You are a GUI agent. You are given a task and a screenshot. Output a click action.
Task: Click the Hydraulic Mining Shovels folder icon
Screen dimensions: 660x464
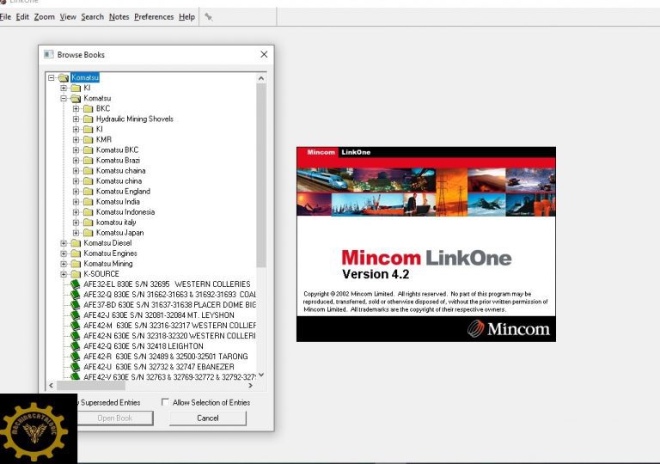coord(88,119)
